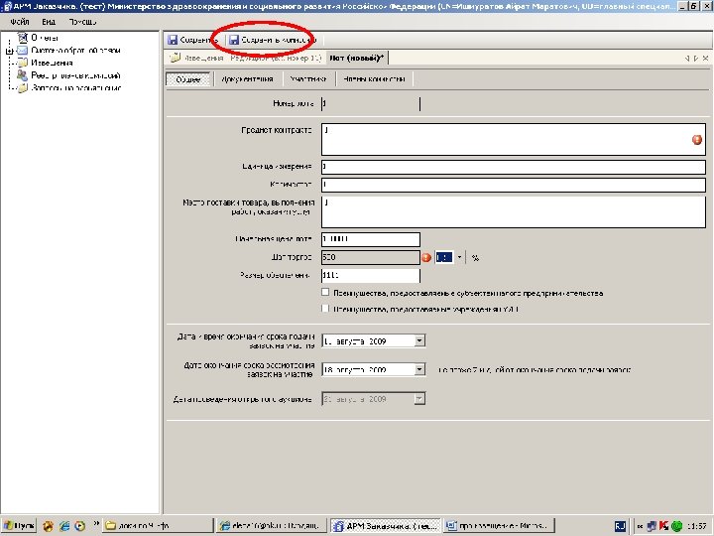Select the Реестр tree item with people icon
Image resolution: width=714 pixels, height=536 pixels.
[69, 75]
